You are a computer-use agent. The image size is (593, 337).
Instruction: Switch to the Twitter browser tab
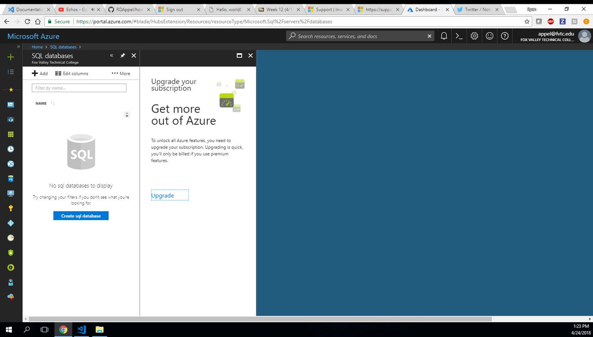point(478,9)
